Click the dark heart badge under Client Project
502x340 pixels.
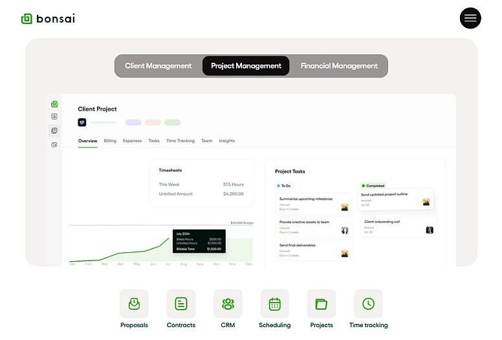pos(82,122)
